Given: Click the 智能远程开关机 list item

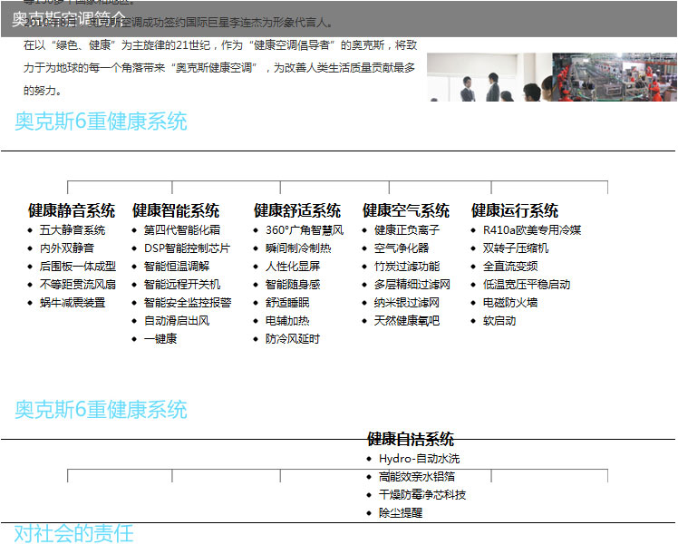Looking at the screenshot, I should 182,285.
